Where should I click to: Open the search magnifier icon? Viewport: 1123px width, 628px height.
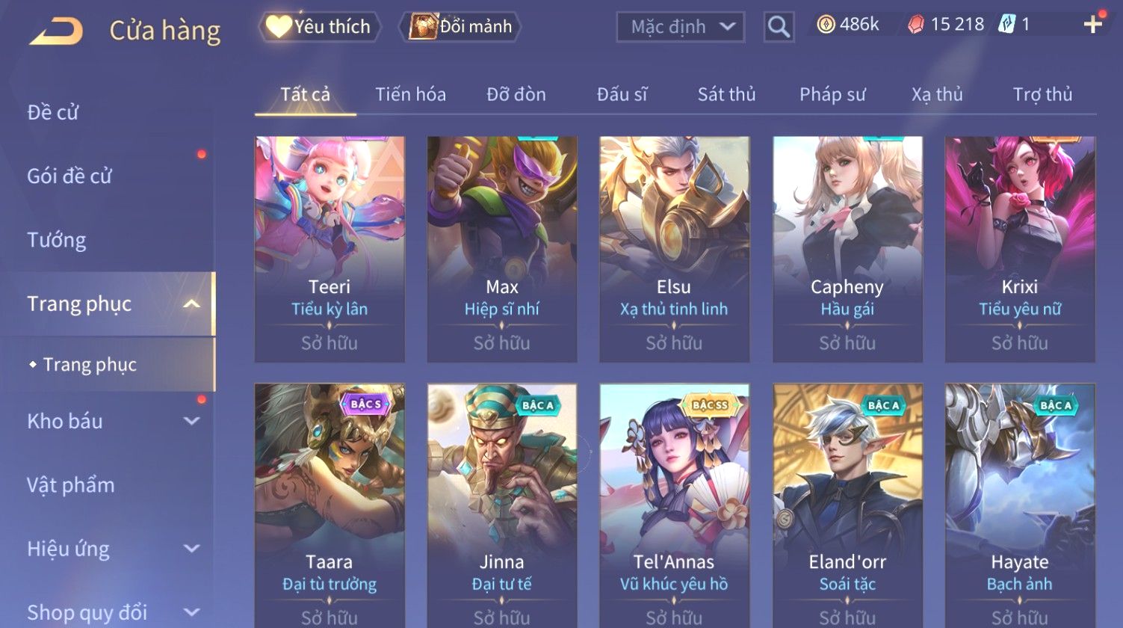click(x=779, y=27)
